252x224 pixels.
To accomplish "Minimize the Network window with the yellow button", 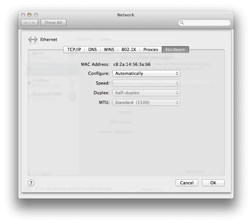I will [x=29, y=15].
